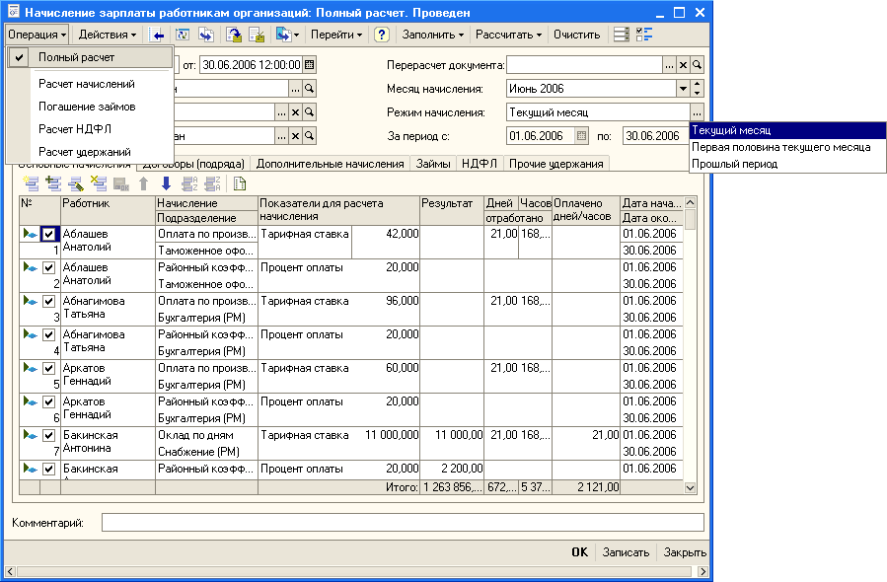887x582 pixels.
Task: Expand the Месяц начисления dropdown arrow
Action: [683, 89]
